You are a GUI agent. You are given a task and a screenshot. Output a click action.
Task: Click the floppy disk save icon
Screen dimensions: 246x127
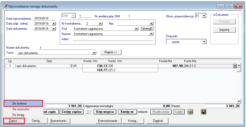click(204, 112)
